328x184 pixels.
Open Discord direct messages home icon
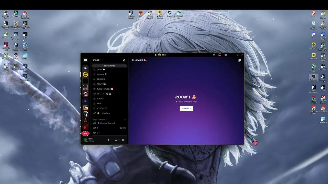(x=86, y=60)
